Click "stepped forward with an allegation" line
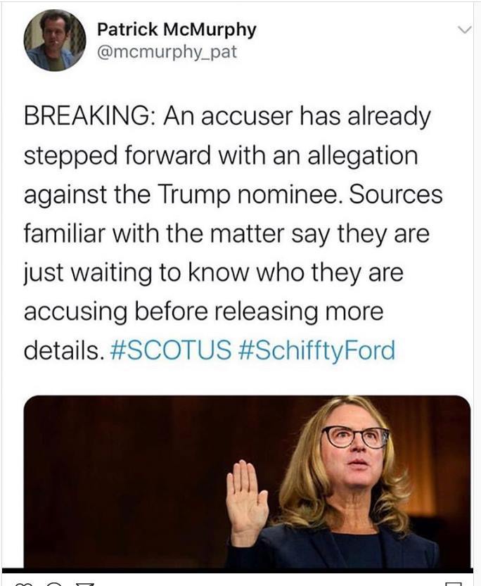481x586 pixels. click(x=221, y=156)
